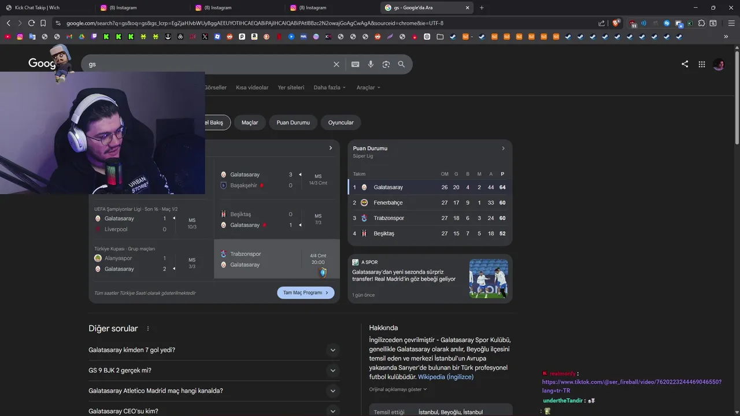Switch to the Yer siteleri tab

click(291, 88)
